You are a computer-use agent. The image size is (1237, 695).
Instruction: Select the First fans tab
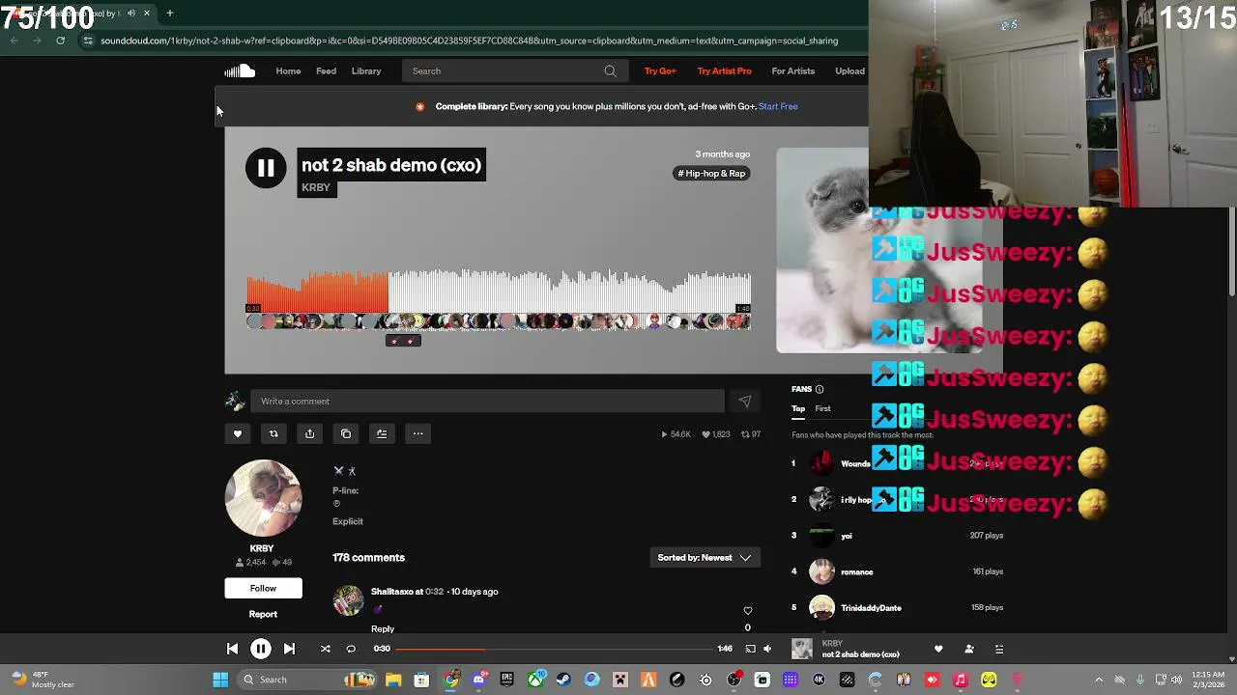[x=822, y=408]
